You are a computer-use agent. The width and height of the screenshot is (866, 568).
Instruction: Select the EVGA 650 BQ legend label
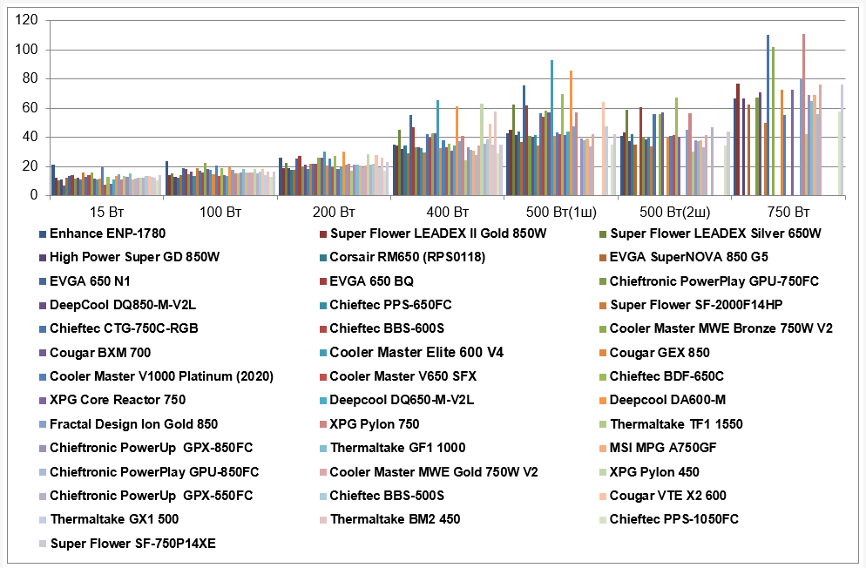372,281
